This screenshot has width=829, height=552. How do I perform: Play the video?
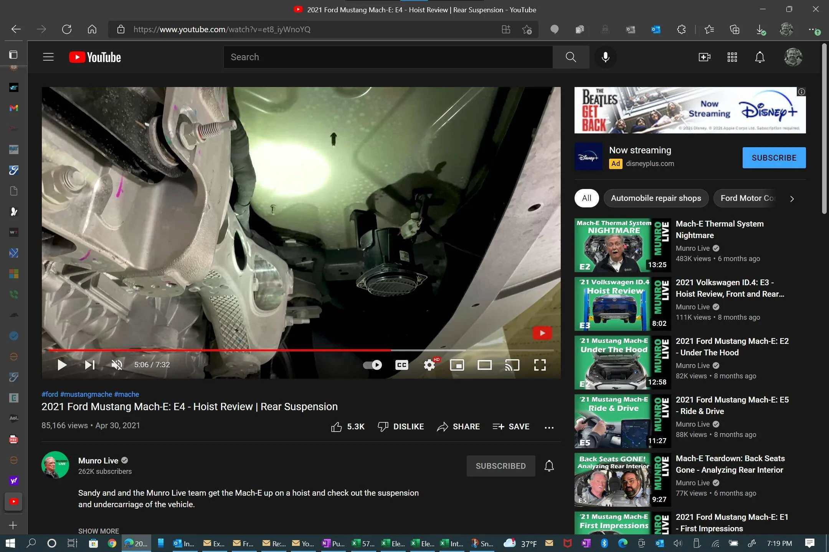62,365
